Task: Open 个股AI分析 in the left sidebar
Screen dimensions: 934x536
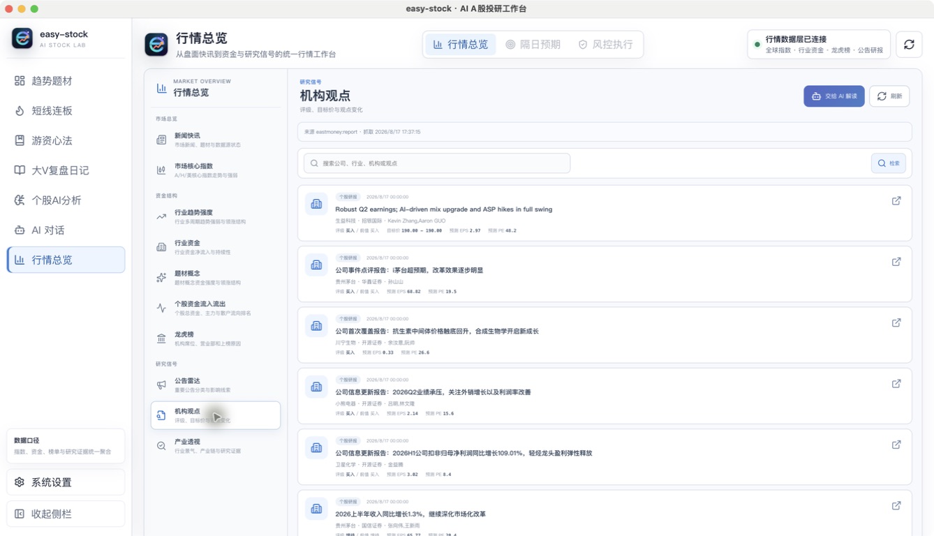Action: pos(66,200)
